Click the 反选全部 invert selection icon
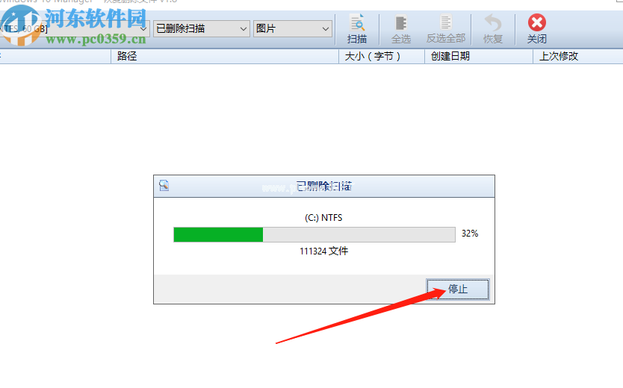This screenshot has width=623, height=388. (x=446, y=22)
